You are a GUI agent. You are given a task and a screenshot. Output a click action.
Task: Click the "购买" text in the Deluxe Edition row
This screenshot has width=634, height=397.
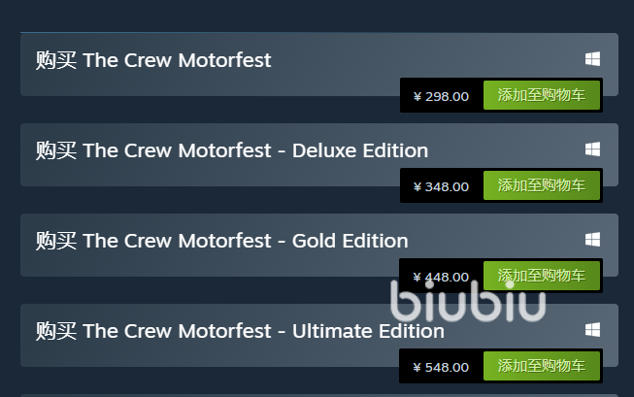click(x=56, y=150)
